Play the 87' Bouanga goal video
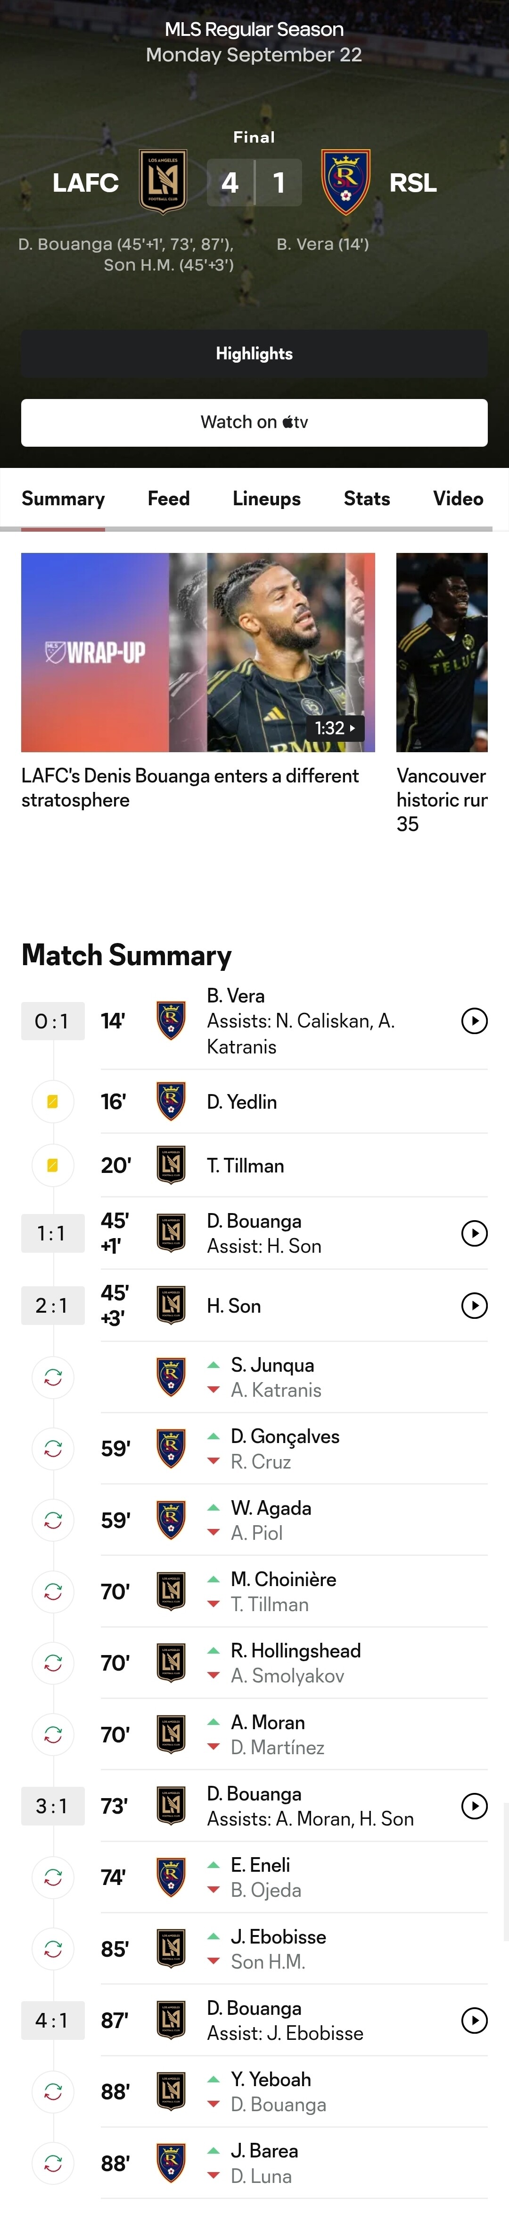Screen dimensions: 509x2216 (474, 2020)
